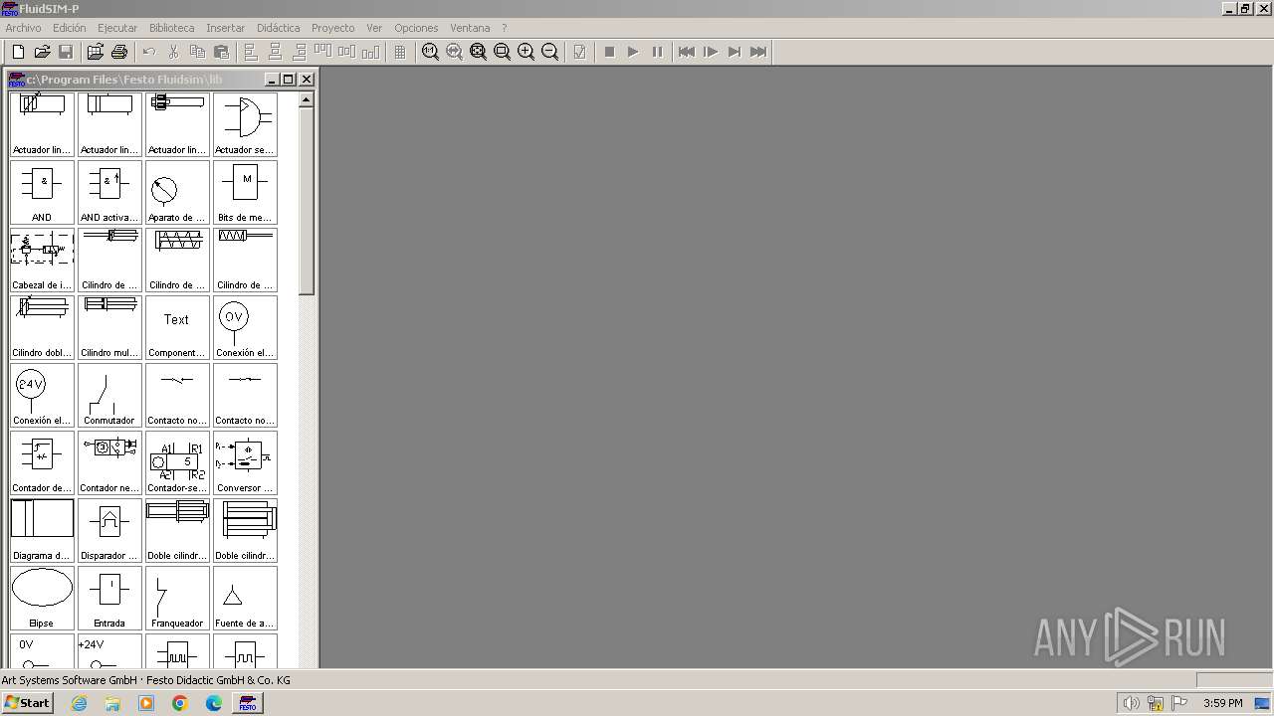The width and height of the screenshot is (1274, 716).
Task: Pause the simulation
Action: click(657, 52)
